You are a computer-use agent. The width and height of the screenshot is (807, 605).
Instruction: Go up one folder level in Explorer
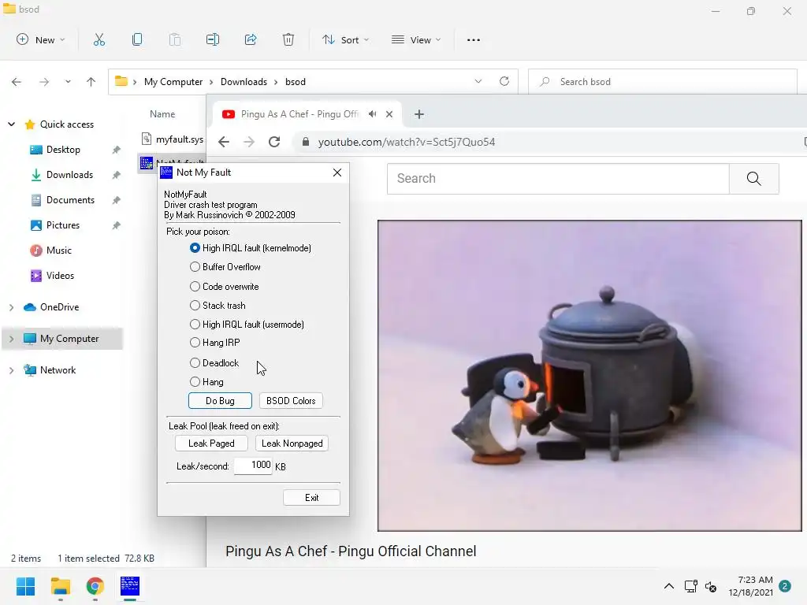[91, 82]
